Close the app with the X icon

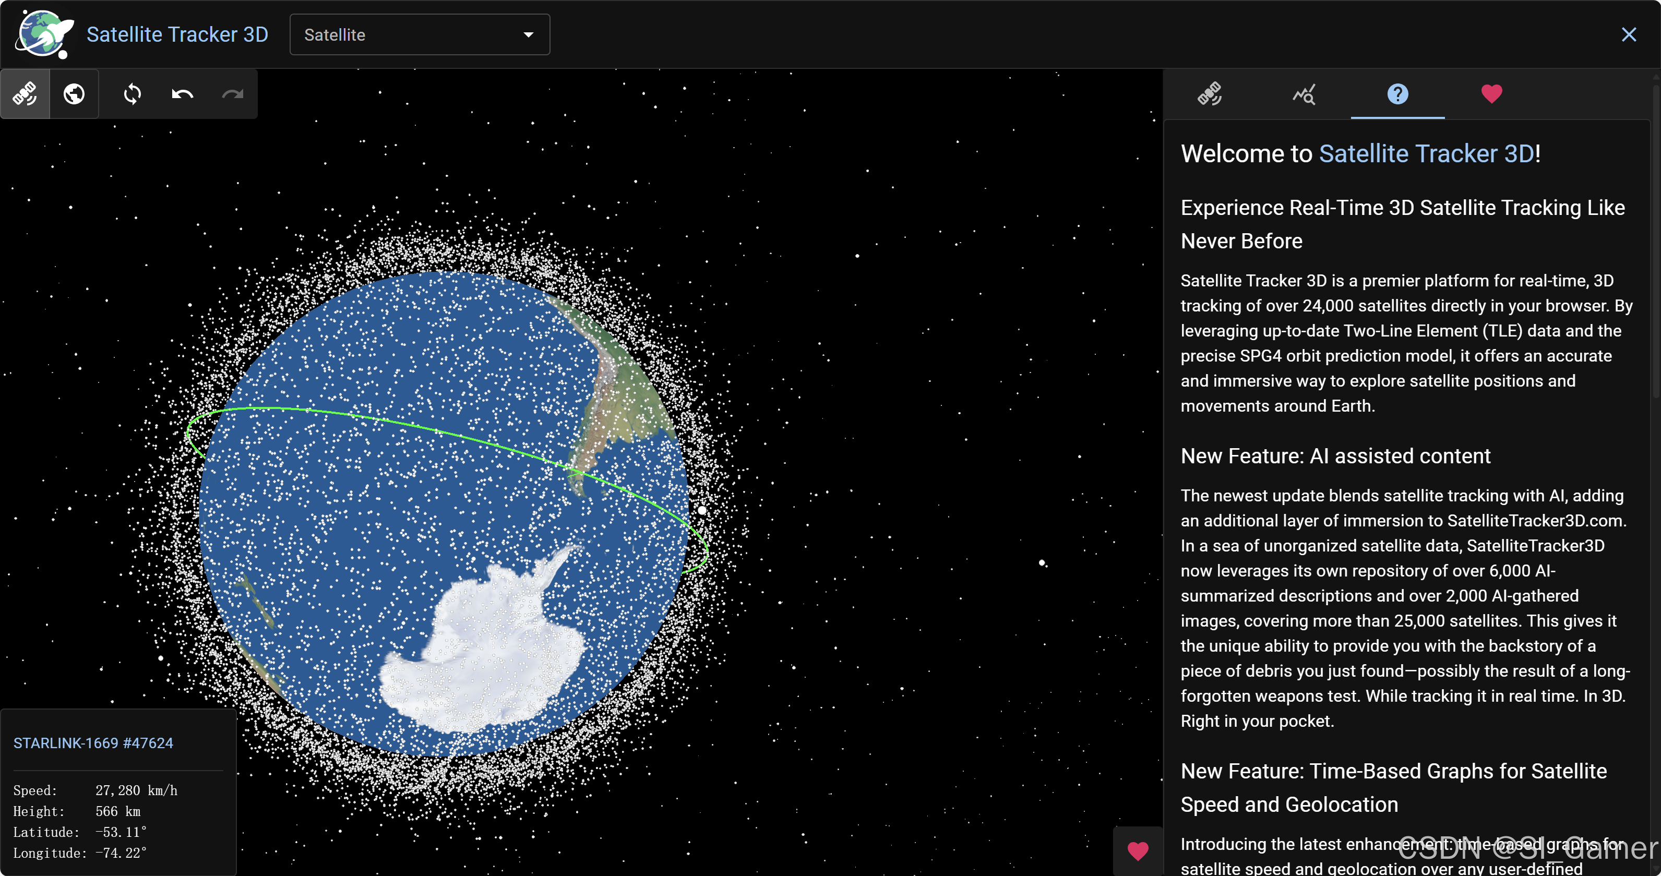point(1629,35)
